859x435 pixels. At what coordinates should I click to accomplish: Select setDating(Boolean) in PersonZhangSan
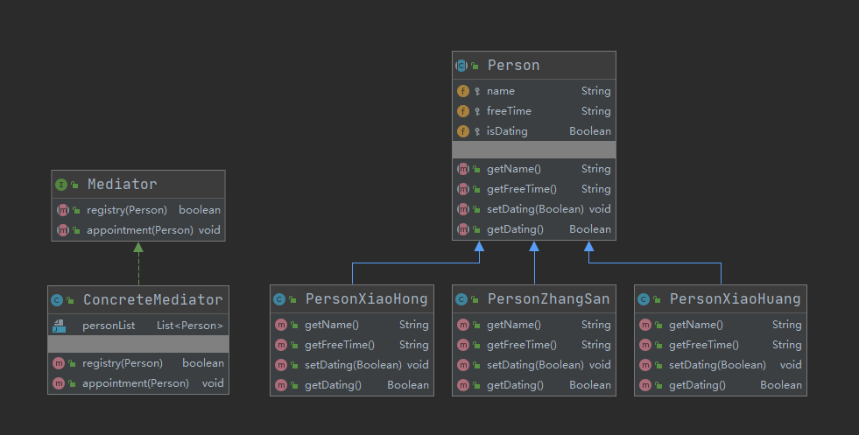(x=534, y=365)
